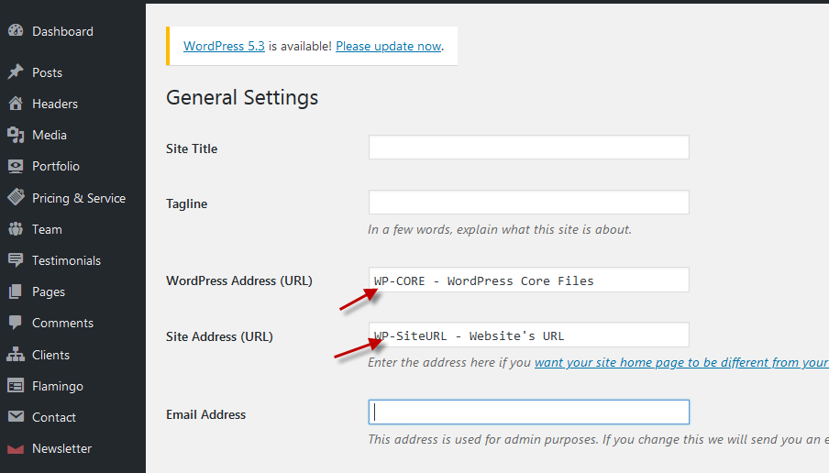Select the Contact menu label
The width and height of the screenshot is (829, 473).
pos(54,417)
